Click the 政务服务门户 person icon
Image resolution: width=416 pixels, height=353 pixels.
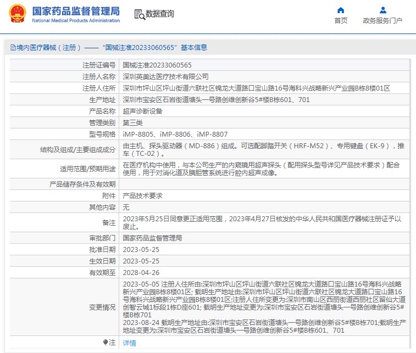click(382, 10)
